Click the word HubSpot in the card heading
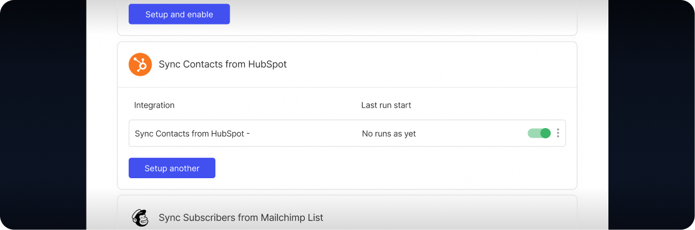Screen dimensions: 695x230 [267, 64]
